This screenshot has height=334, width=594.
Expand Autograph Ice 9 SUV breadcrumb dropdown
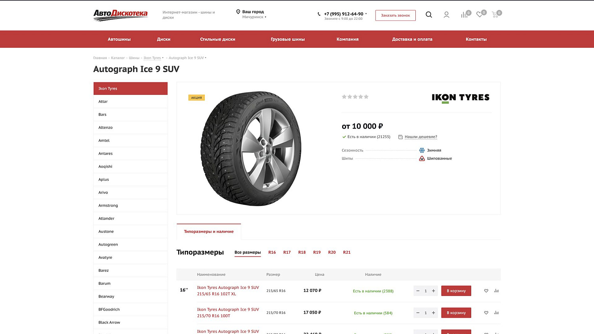pos(206,58)
